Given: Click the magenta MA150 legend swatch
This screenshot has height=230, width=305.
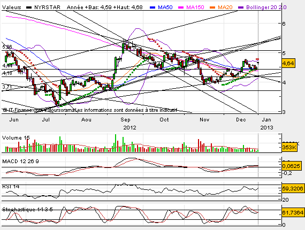Looking at the screenshot, I should point(181,7).
